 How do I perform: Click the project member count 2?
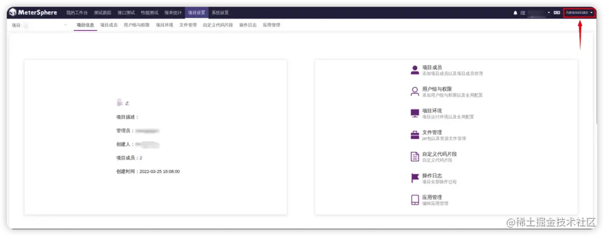pyautogui.click(x=141, y=158)
